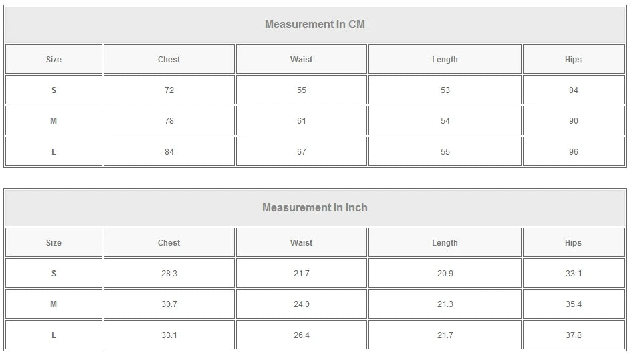Click size M waist value 61
This screenshot has height=358, width=632.
tap(302, 121)
